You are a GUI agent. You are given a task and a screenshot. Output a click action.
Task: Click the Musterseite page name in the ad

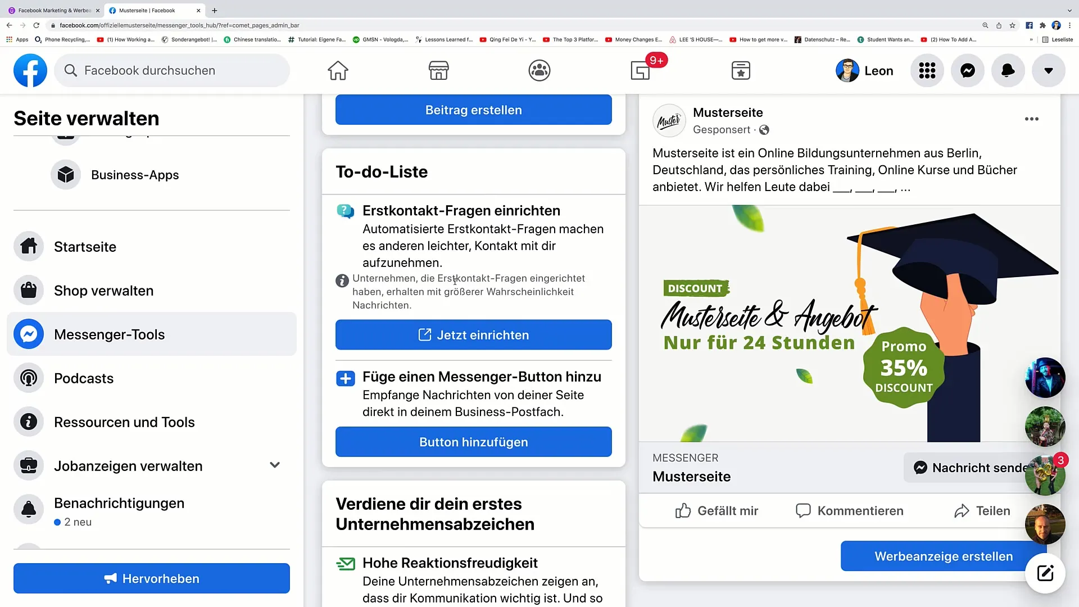coord(728,112)
